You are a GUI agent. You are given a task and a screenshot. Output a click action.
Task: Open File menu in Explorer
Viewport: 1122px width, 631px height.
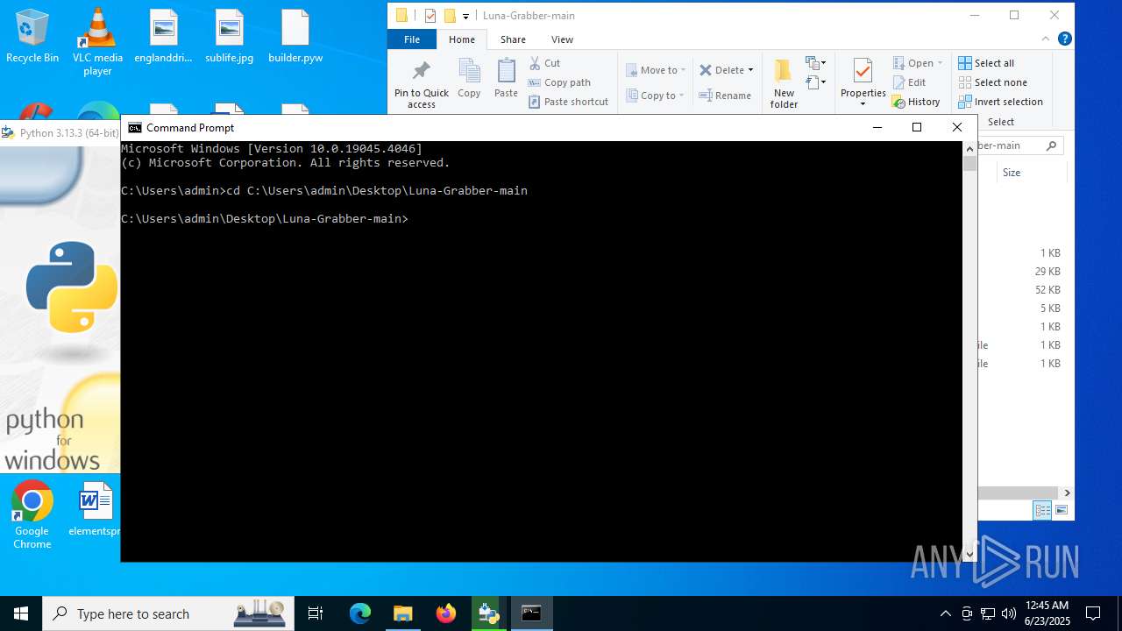coord(412,39)
